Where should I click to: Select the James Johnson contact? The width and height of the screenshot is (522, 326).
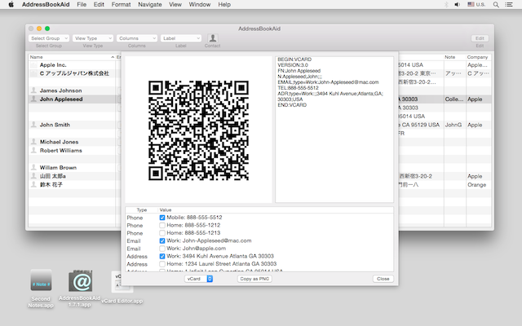[x=60, y=90]
